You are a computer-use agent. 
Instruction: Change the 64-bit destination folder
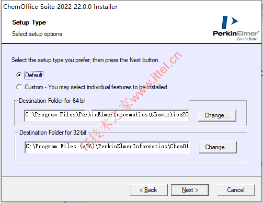[217, 115]
